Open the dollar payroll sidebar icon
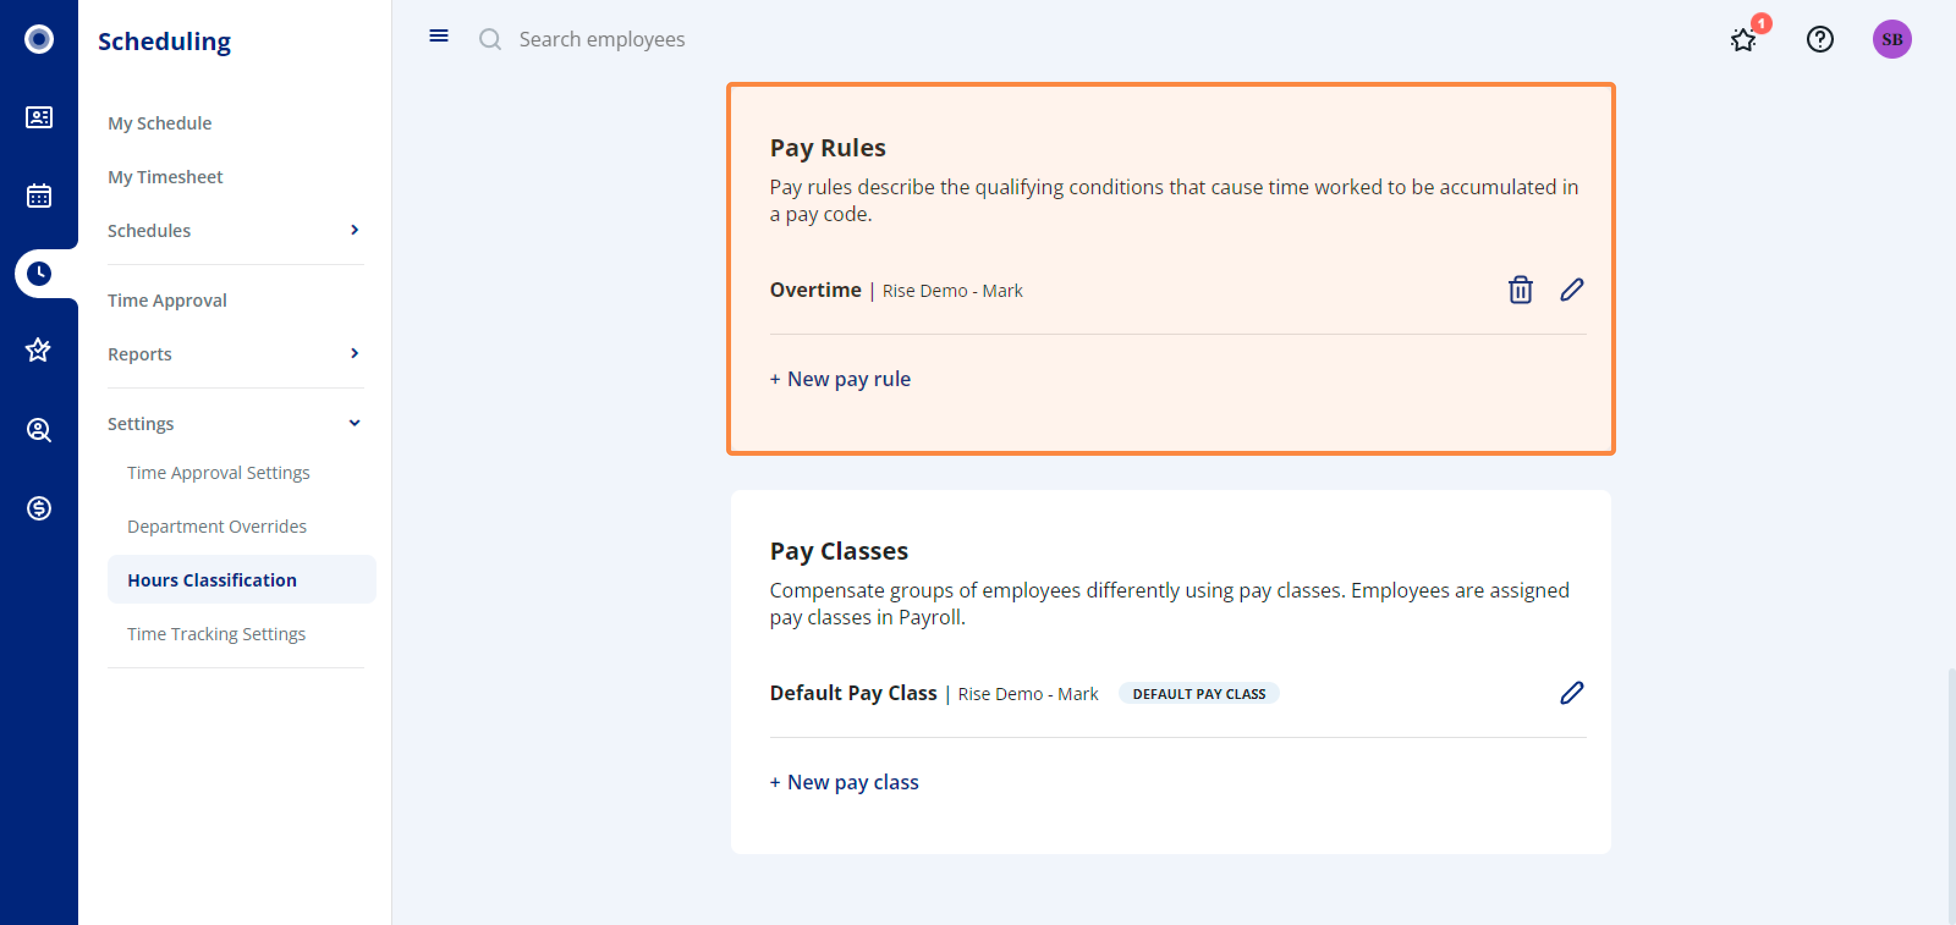 pos(39,508)
